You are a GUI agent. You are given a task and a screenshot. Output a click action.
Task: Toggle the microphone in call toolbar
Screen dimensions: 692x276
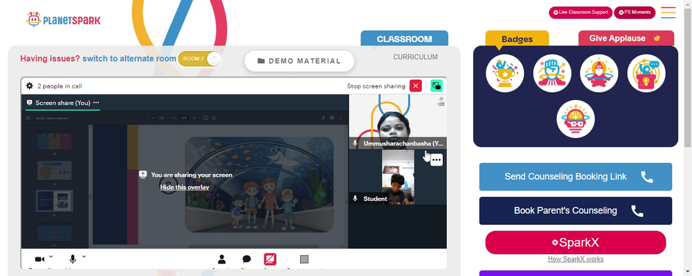[73, 259]
